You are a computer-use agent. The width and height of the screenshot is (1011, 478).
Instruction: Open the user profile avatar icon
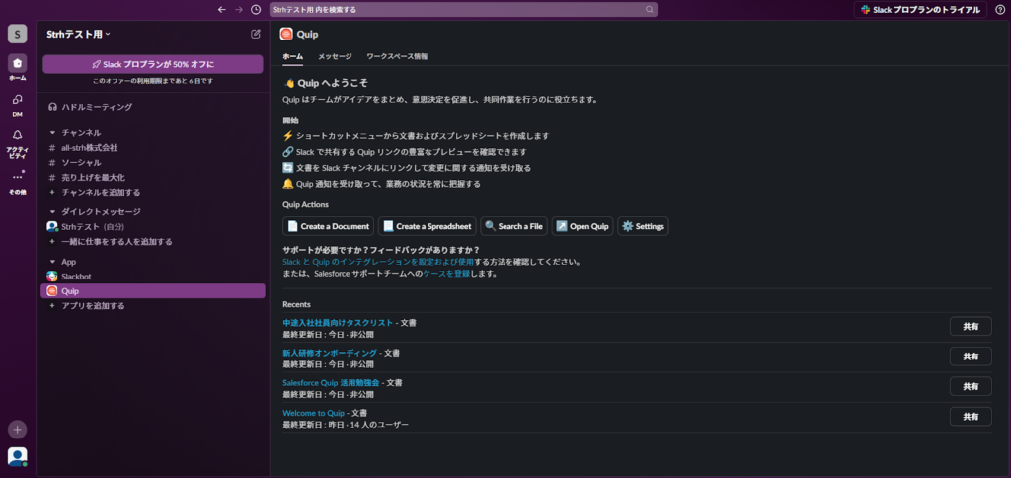pos(17,456)
